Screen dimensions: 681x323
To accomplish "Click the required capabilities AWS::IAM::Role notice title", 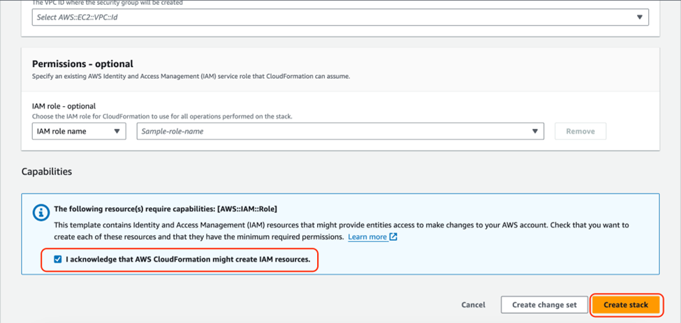I will [166, 209].
